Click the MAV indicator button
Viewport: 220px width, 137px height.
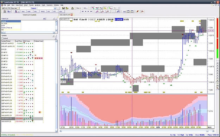pos(23,12)
